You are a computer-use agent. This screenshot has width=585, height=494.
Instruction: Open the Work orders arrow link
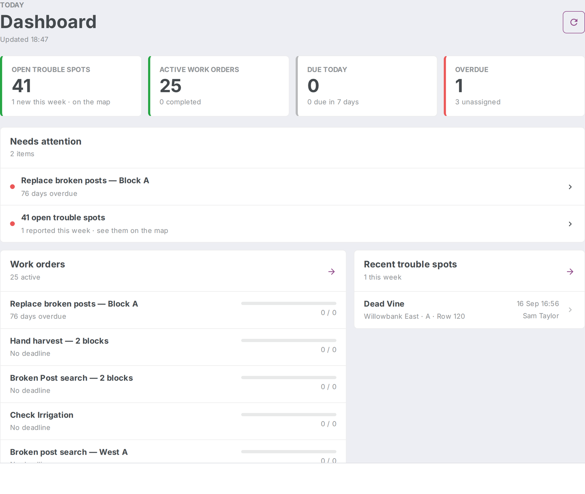click(x=331, y=272)
